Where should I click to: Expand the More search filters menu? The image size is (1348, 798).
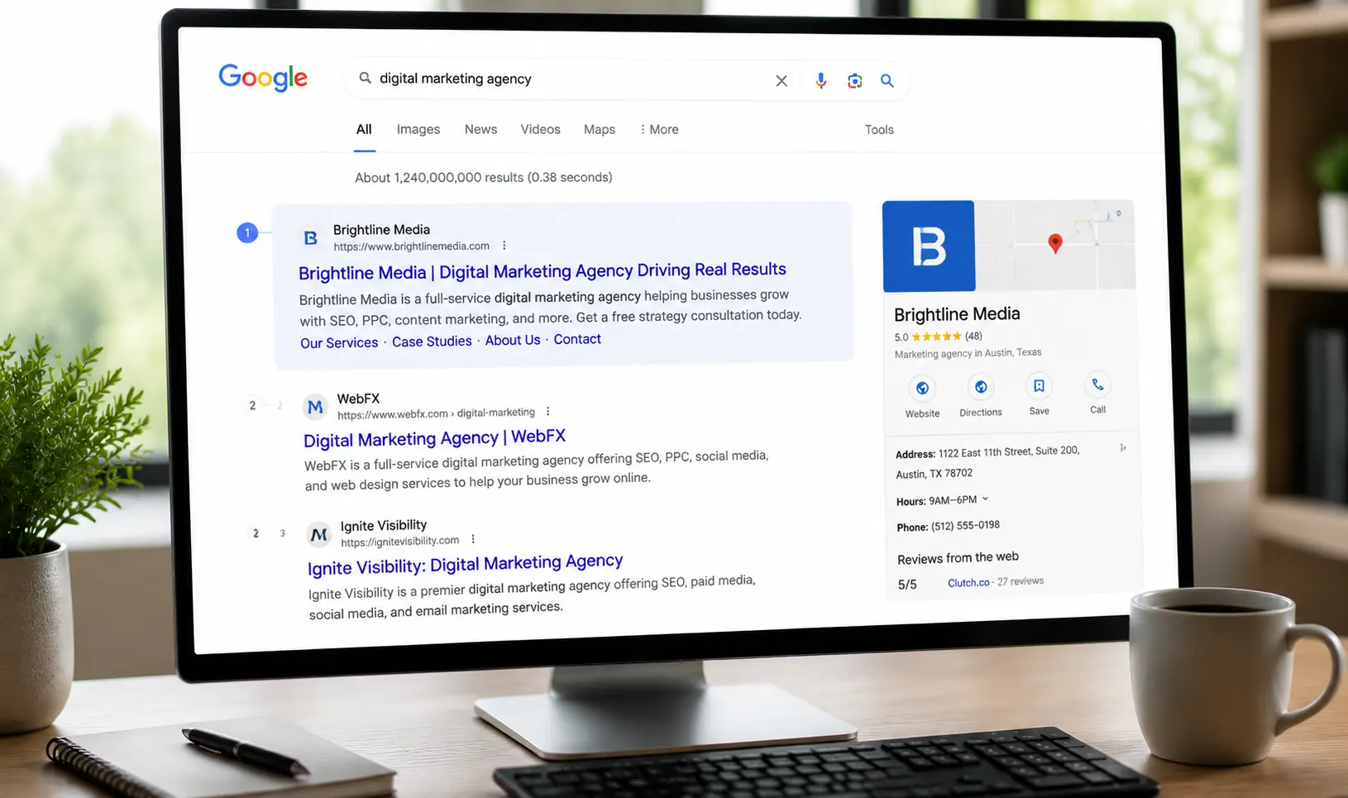[x=659, y=129]
